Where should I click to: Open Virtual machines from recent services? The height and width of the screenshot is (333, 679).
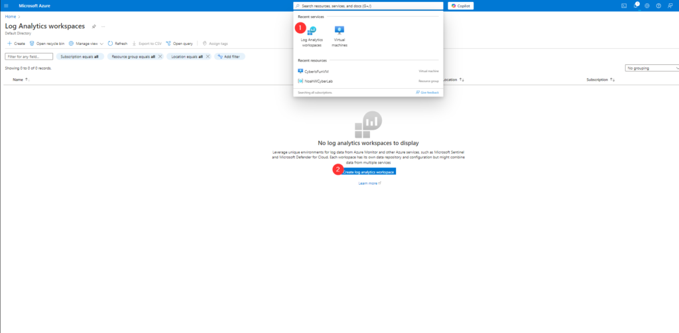tap(339, 37)
